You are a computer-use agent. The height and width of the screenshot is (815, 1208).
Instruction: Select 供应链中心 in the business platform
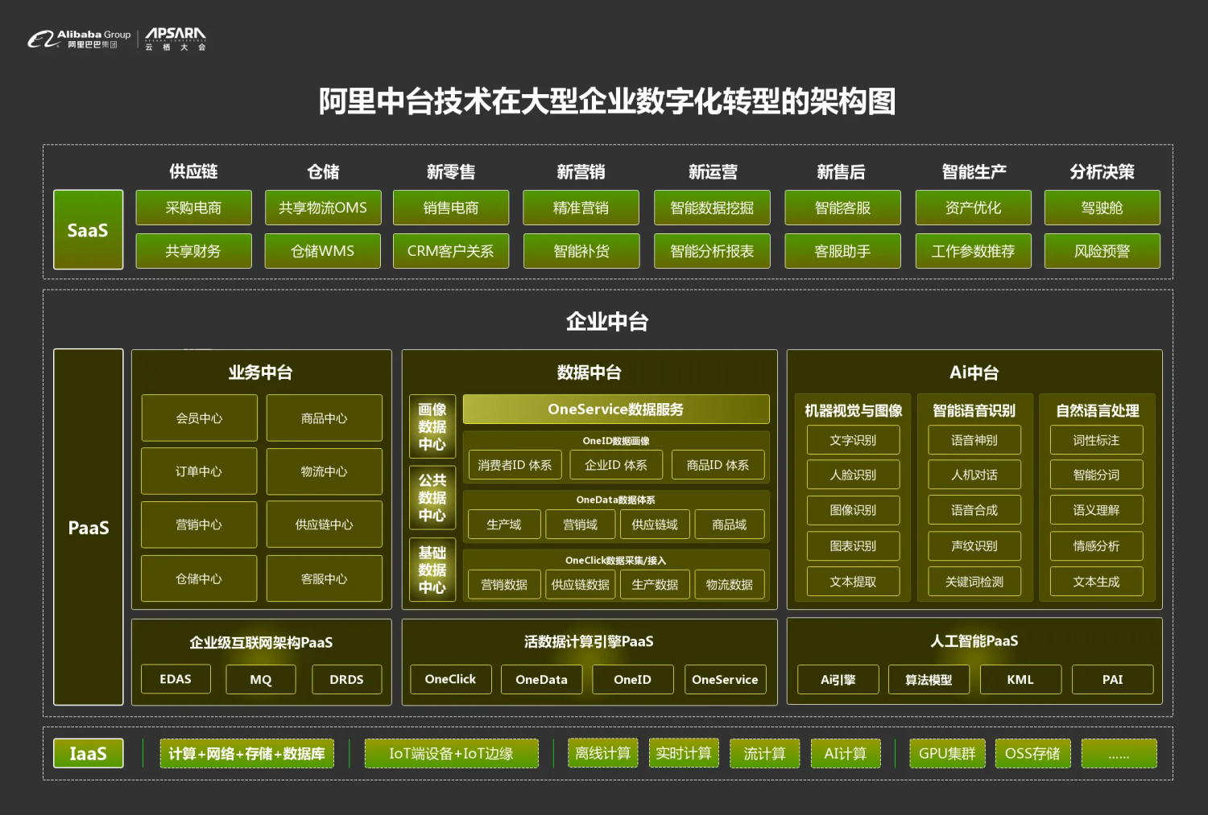pos(324,524)
